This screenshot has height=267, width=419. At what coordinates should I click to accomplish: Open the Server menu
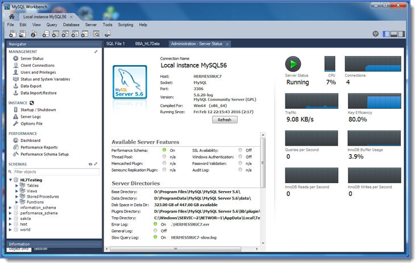[x=91, y=24]
